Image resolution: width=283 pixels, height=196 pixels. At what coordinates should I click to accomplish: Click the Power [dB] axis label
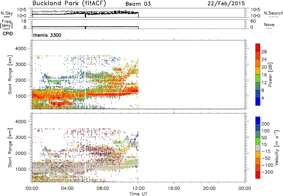point(270,75)
